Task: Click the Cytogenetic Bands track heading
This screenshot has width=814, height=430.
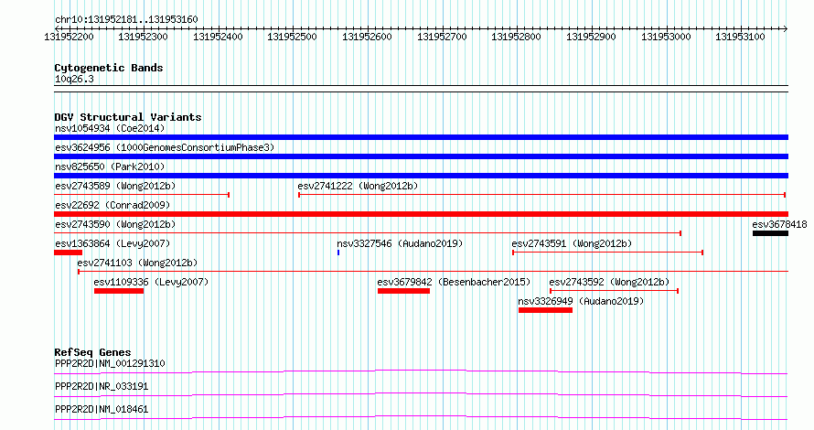Action: coord(109,68)
